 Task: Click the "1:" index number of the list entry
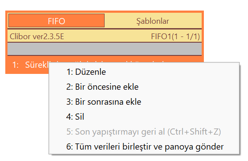point(15,65)
